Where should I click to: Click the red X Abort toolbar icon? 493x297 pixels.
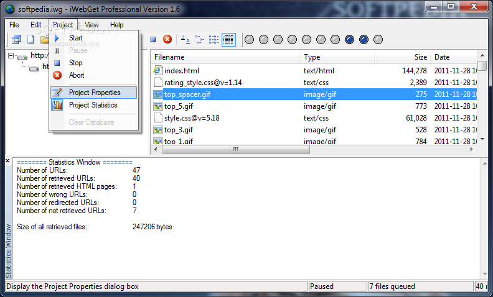click(x=167, y=39)
